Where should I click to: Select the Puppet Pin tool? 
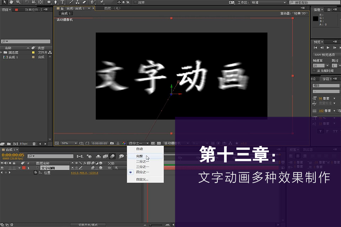[x=102, y=2]
